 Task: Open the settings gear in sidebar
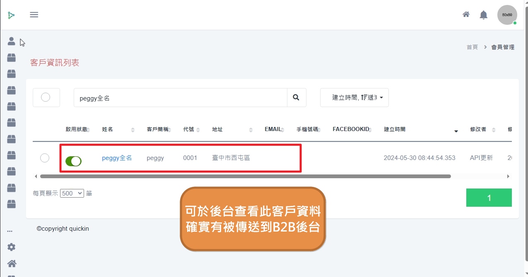[x=12, y=247]
